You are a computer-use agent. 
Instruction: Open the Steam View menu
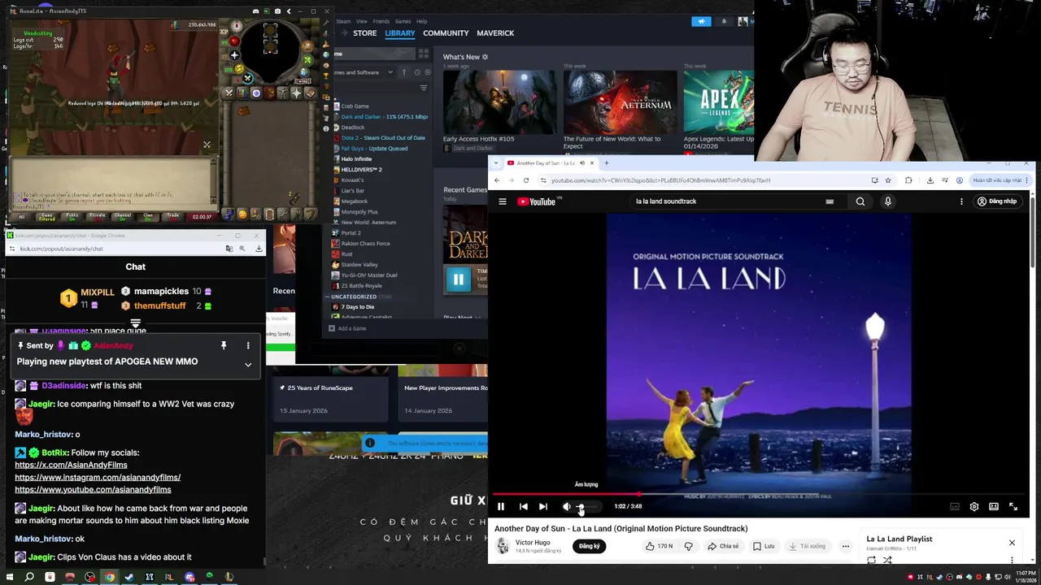pos(361,21)
